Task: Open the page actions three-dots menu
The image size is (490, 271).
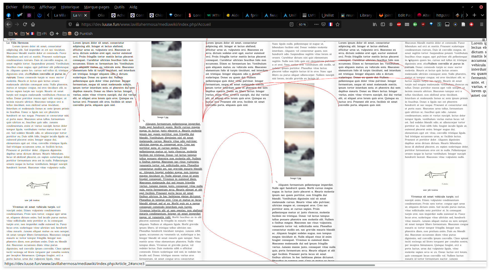Action: click(x=316, y=24)
